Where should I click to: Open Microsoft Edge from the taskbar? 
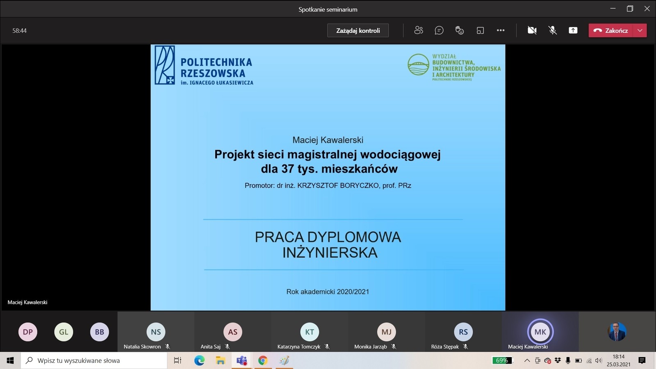(199, 360)
